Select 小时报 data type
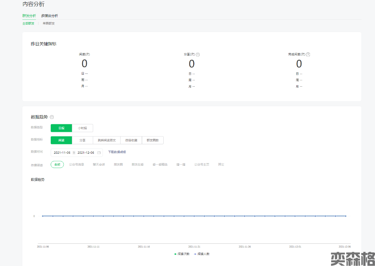The image size is (375, 266). [x=82, y=128]
